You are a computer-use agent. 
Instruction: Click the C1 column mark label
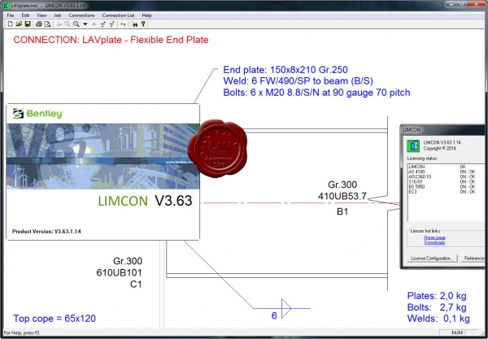click(x=136, y=285)
